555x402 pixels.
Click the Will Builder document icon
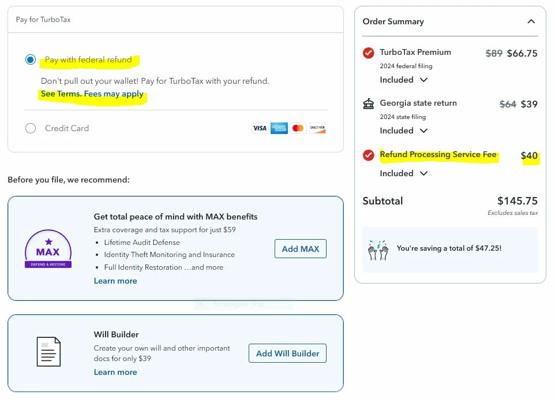tap(49, 352)
